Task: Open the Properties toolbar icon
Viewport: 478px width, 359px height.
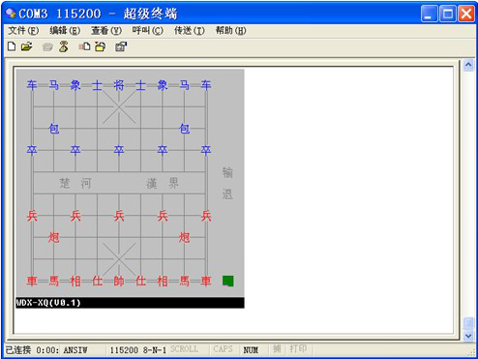Action: [x=121, y=47]
